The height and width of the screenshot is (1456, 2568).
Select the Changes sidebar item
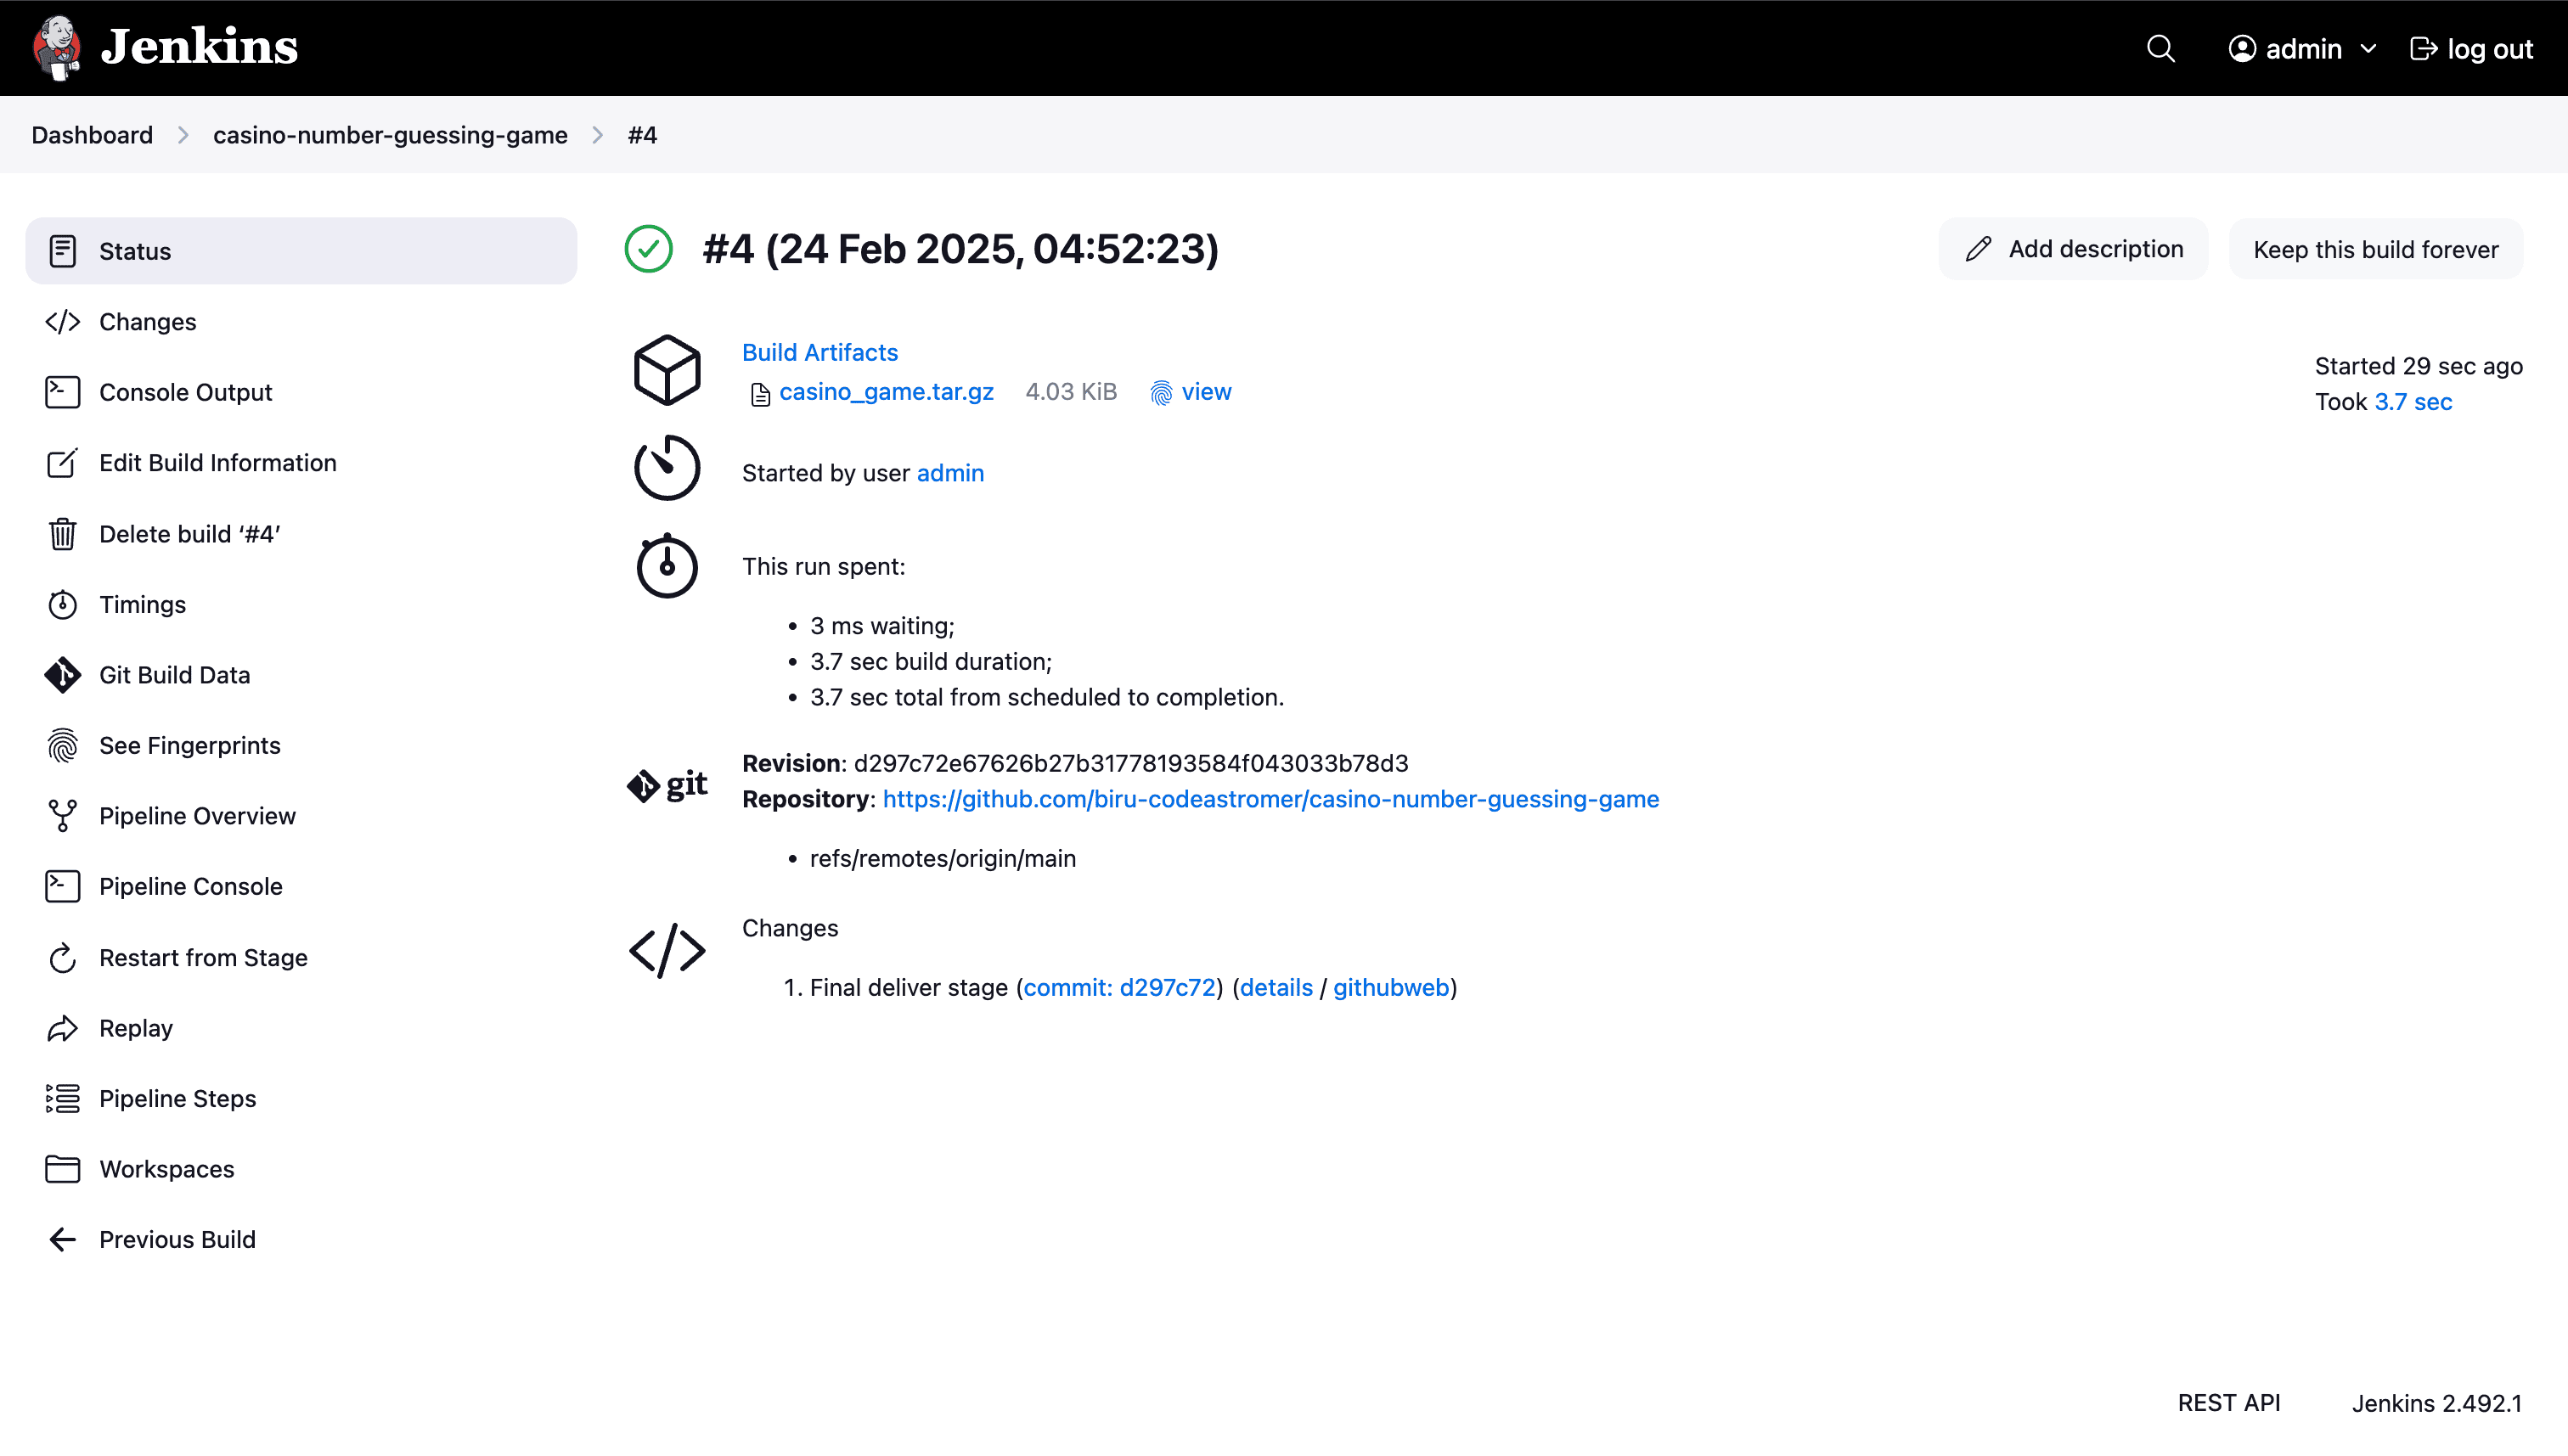147,322
